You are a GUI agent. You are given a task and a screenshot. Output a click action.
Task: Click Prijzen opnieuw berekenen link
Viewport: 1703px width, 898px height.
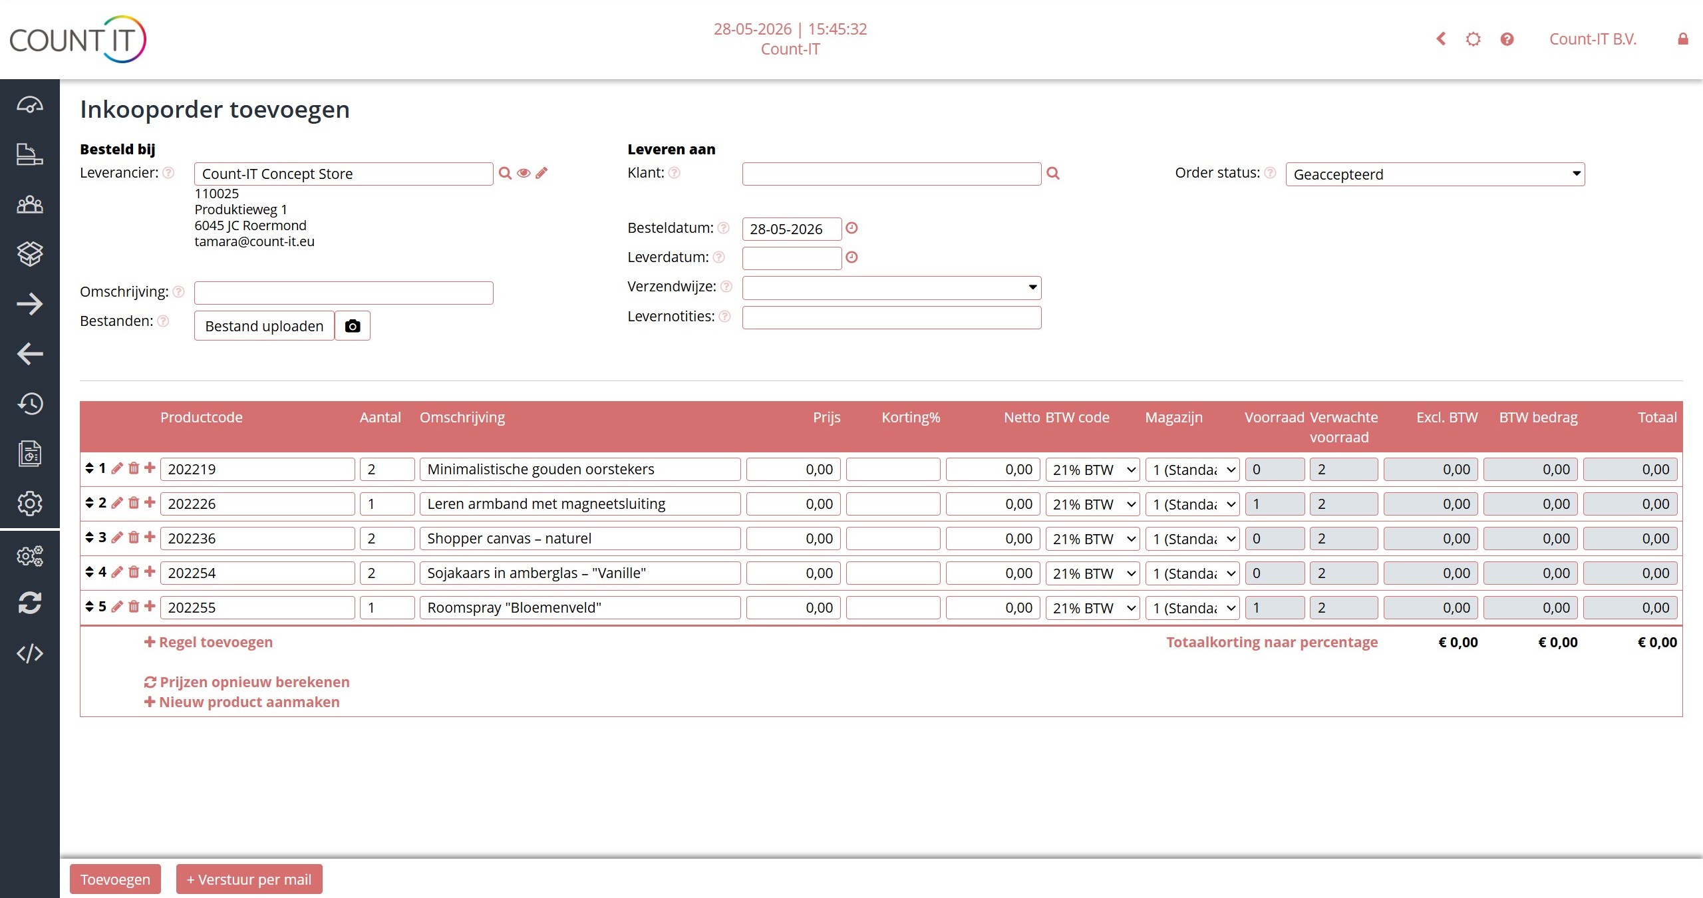coord(247,682)
